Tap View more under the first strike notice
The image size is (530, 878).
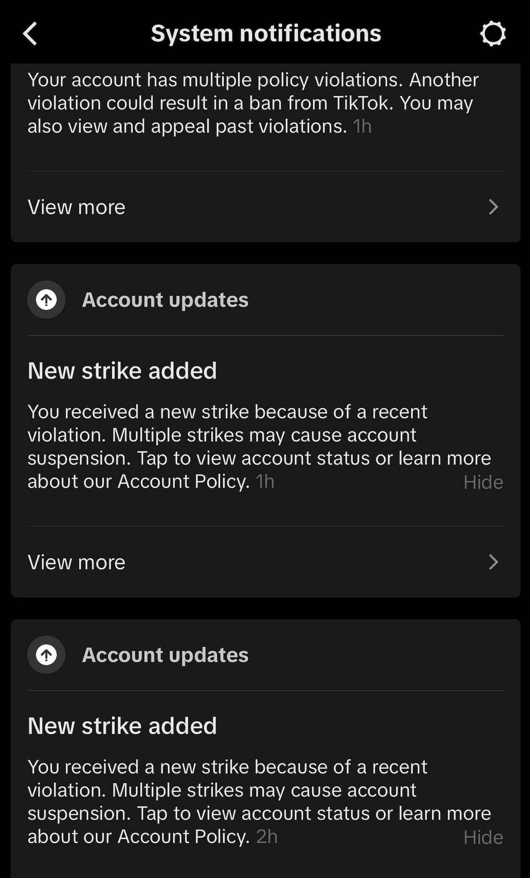[76, 562]
